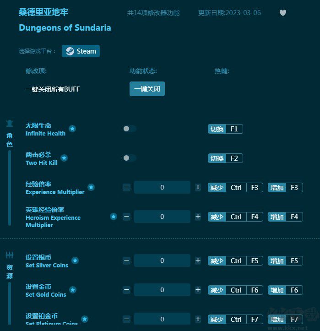Click the 角色 character category icon
This screenshot has width=320, height=331.
click(10, 124)
